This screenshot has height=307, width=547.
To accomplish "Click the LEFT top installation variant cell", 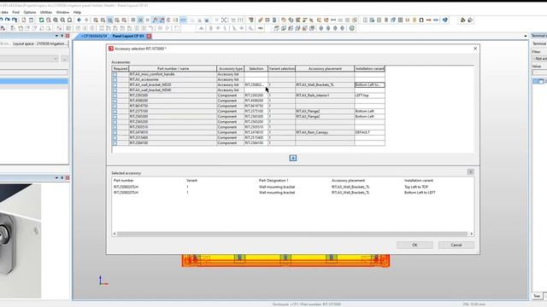I will coord(370,96).
